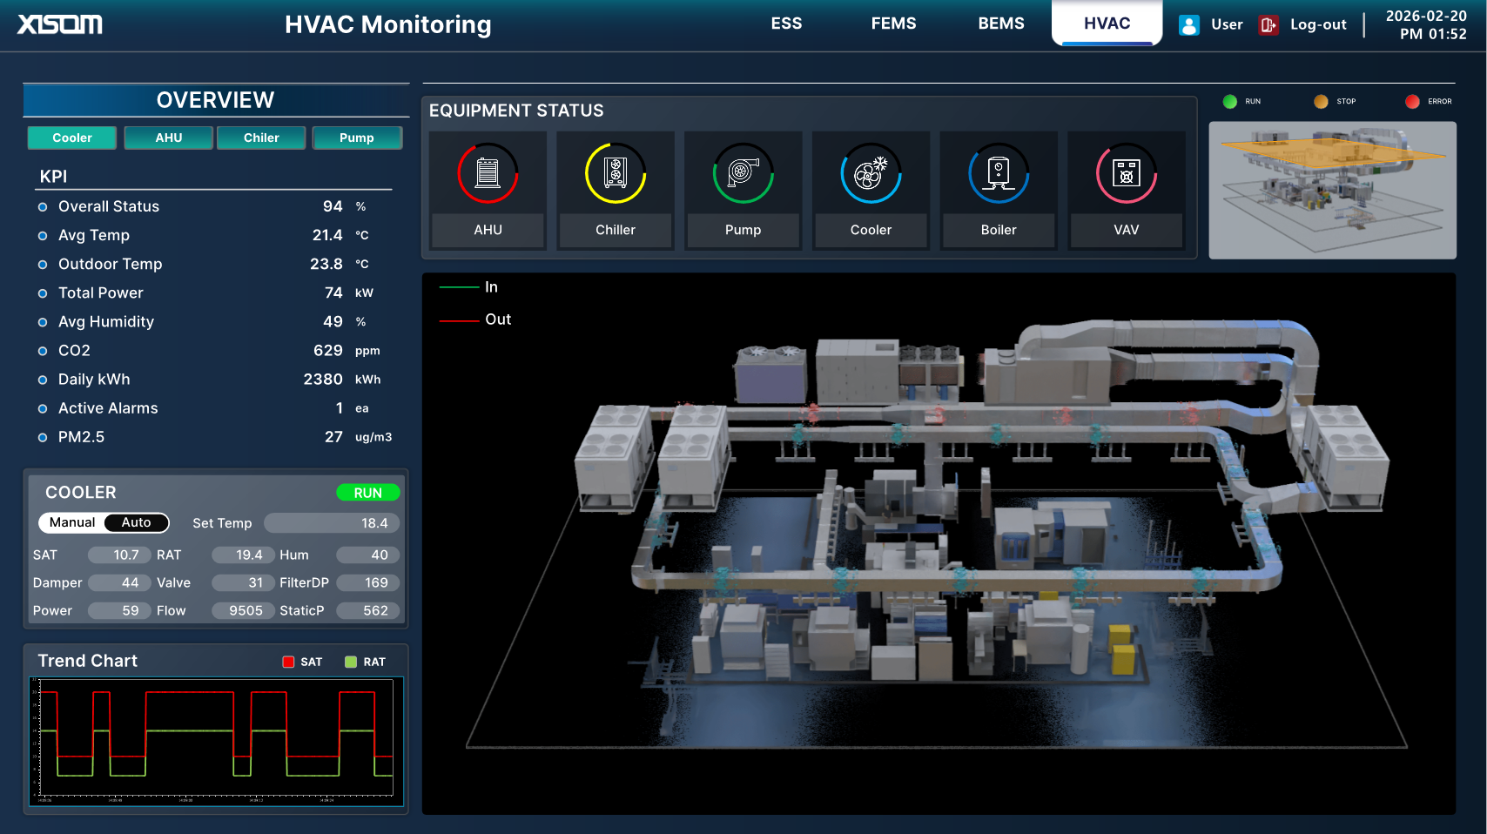Toggle the Cooler RUN status
This screenshot has width=1487, height=834.
367,492
